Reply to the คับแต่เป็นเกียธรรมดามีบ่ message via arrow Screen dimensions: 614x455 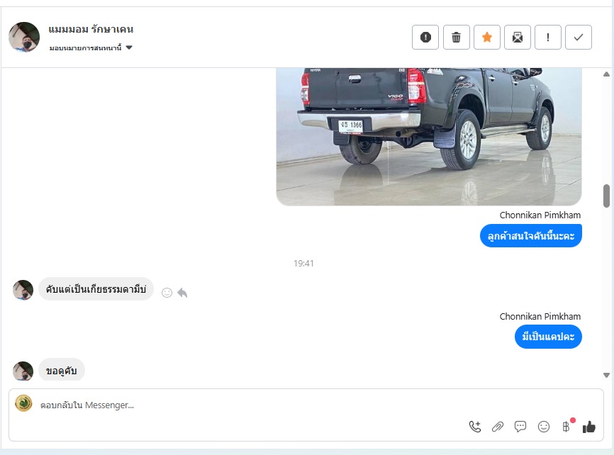[x=182, y=292]
